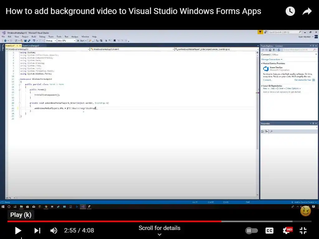Image resolution: width=319 pixels, height=239 pixels.
Task: Skip to the next video
Action: point(37,231)
